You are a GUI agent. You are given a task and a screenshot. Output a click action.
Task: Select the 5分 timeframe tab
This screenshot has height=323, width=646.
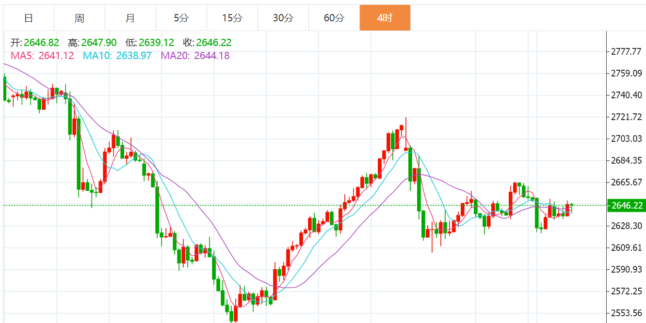tap(181, 18)
